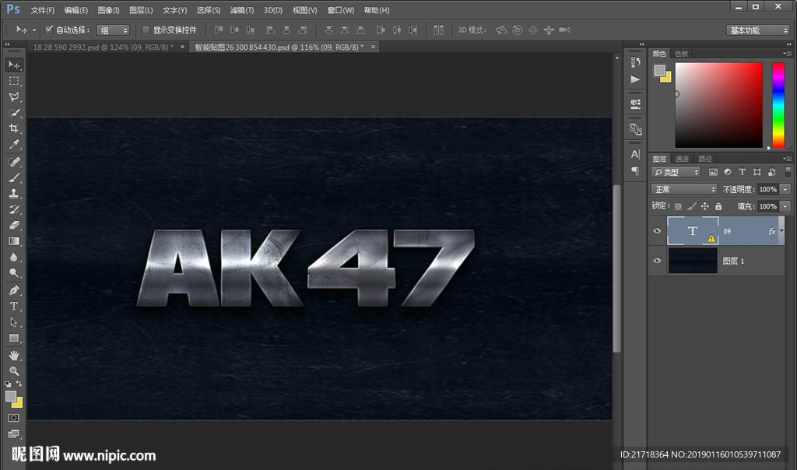Close the 智能贴图 document tab
The image size is (797, 470).
pyautogui.click(x=373, y=47)
